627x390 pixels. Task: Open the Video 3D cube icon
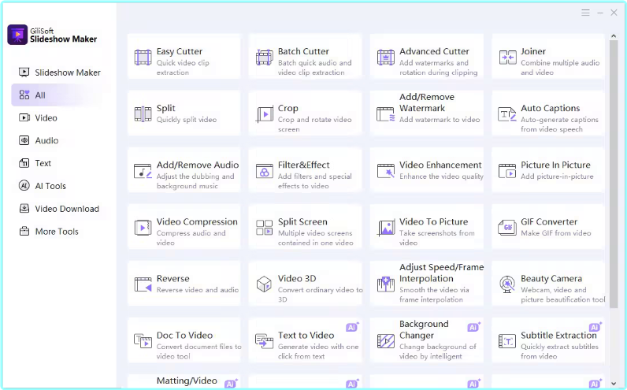pyautogui.click(x=265, y=284)
